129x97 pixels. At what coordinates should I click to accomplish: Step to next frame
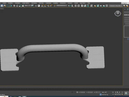pos(120,92)
